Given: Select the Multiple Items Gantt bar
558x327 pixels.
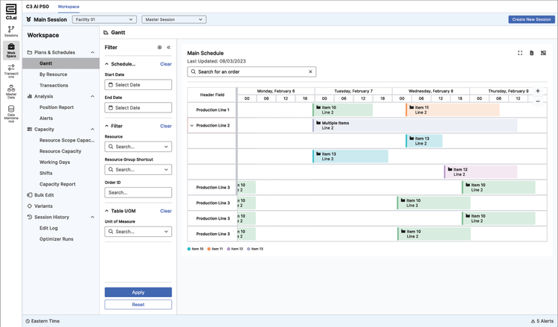Looking at the screenshot, I should coord(414,125).
